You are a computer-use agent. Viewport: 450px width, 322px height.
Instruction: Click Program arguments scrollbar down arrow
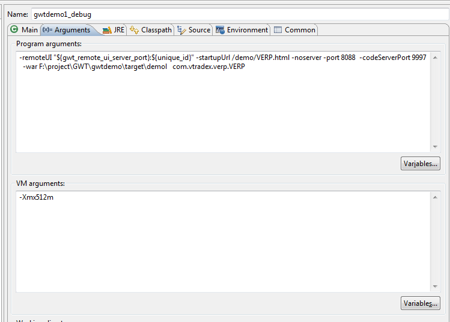[x=435, y=147]
